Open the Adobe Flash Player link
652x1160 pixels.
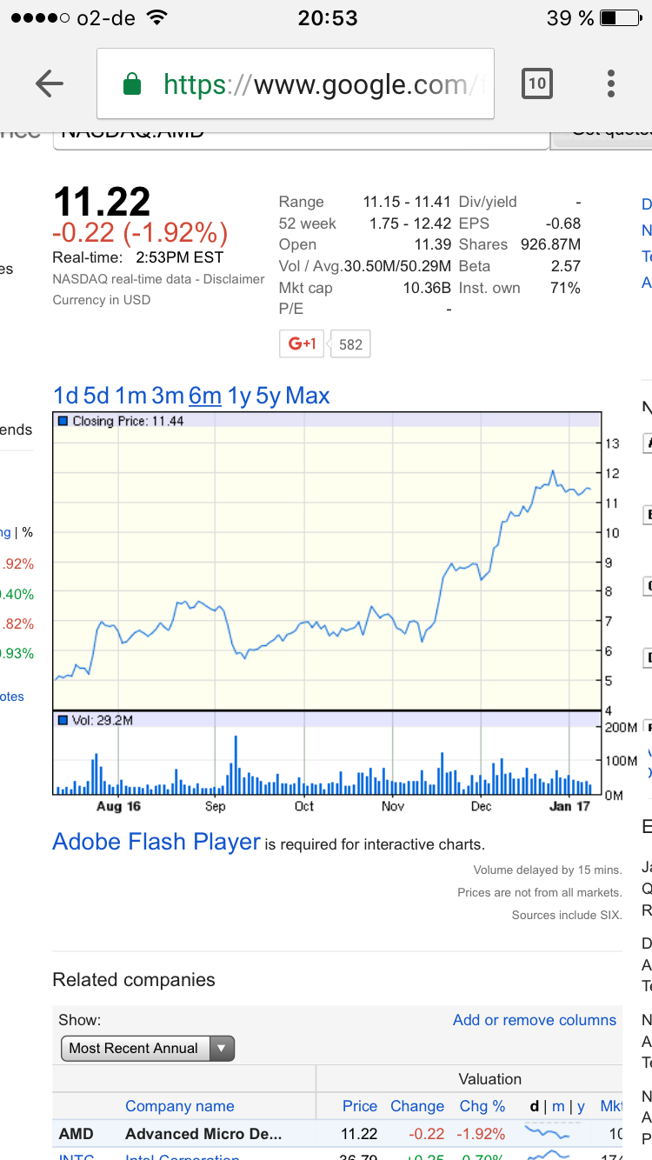coord(156,842)
